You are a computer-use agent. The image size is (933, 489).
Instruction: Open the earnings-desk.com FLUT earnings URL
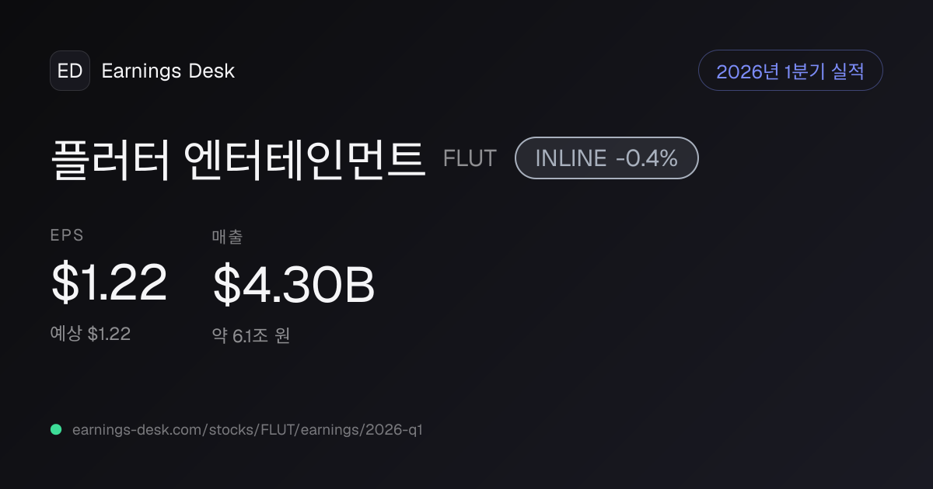(x=247, y=429)
